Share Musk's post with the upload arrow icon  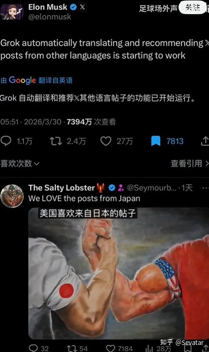click(205, 141)
